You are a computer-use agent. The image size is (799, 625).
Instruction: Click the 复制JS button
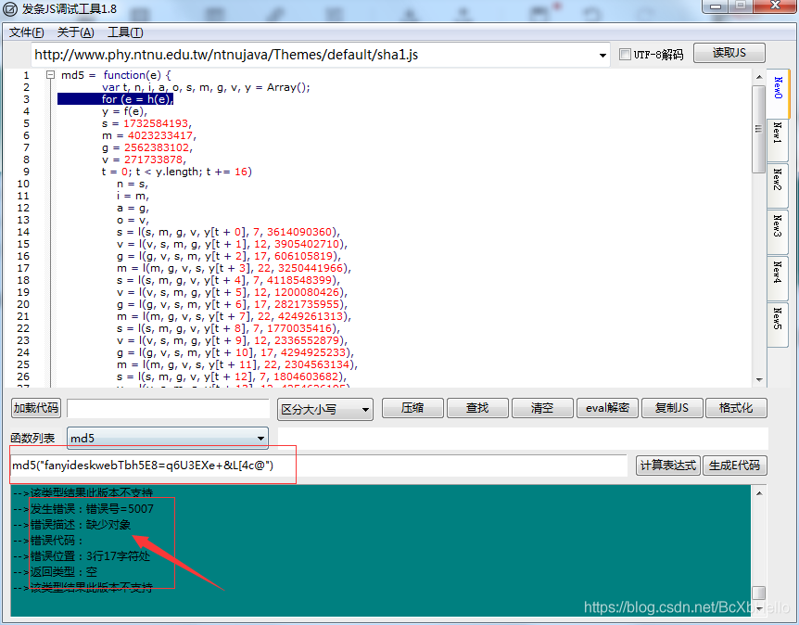pyautogui.click(x=672, y=408)
